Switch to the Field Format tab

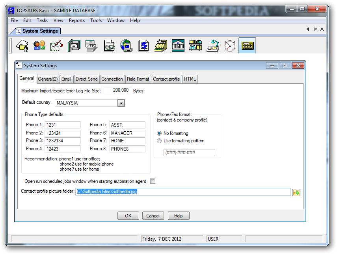(x=138, y=79)
